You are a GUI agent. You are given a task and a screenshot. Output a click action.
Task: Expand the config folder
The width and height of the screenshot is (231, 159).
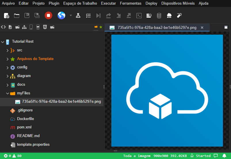(x=7, y=68)
